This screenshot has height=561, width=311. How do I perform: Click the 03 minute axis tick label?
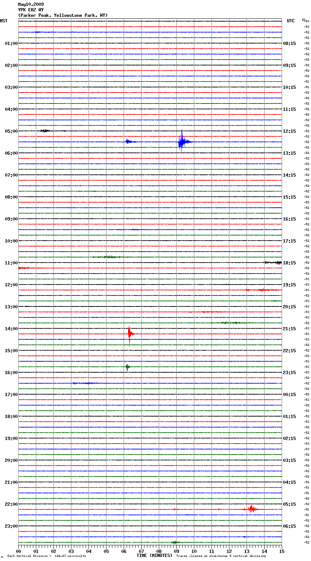coord(71,551)
